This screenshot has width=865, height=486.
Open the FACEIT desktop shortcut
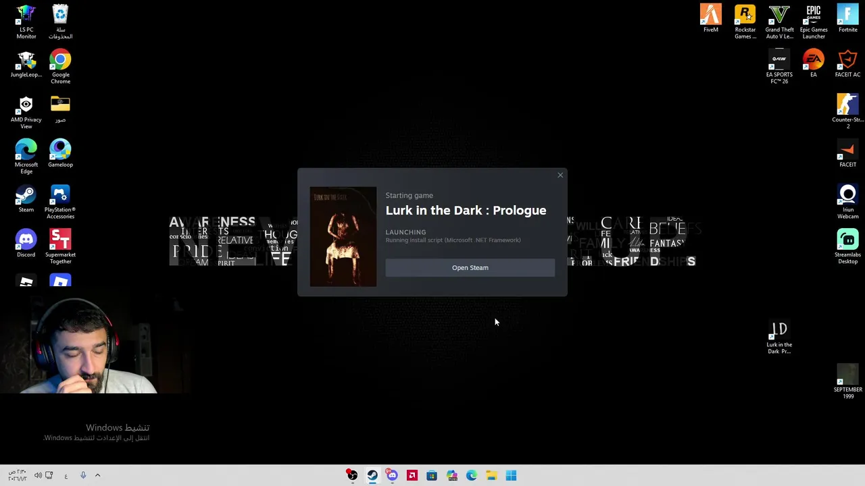tap(847, 153)
